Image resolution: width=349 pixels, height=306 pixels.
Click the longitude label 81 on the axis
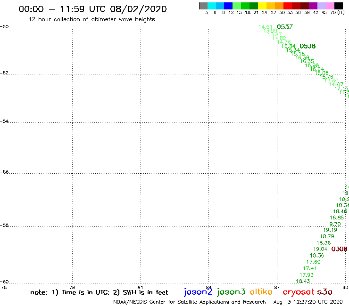pyautogui.click(x=140, y=287)
